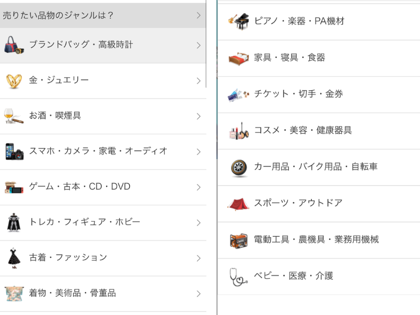Expand the 売りたい品物のジャンルは？ header chevron
The image size is (420, 315).
click(198, 16)
